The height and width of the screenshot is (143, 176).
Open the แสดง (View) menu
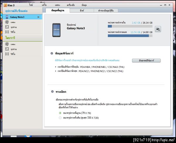[57, 5]
